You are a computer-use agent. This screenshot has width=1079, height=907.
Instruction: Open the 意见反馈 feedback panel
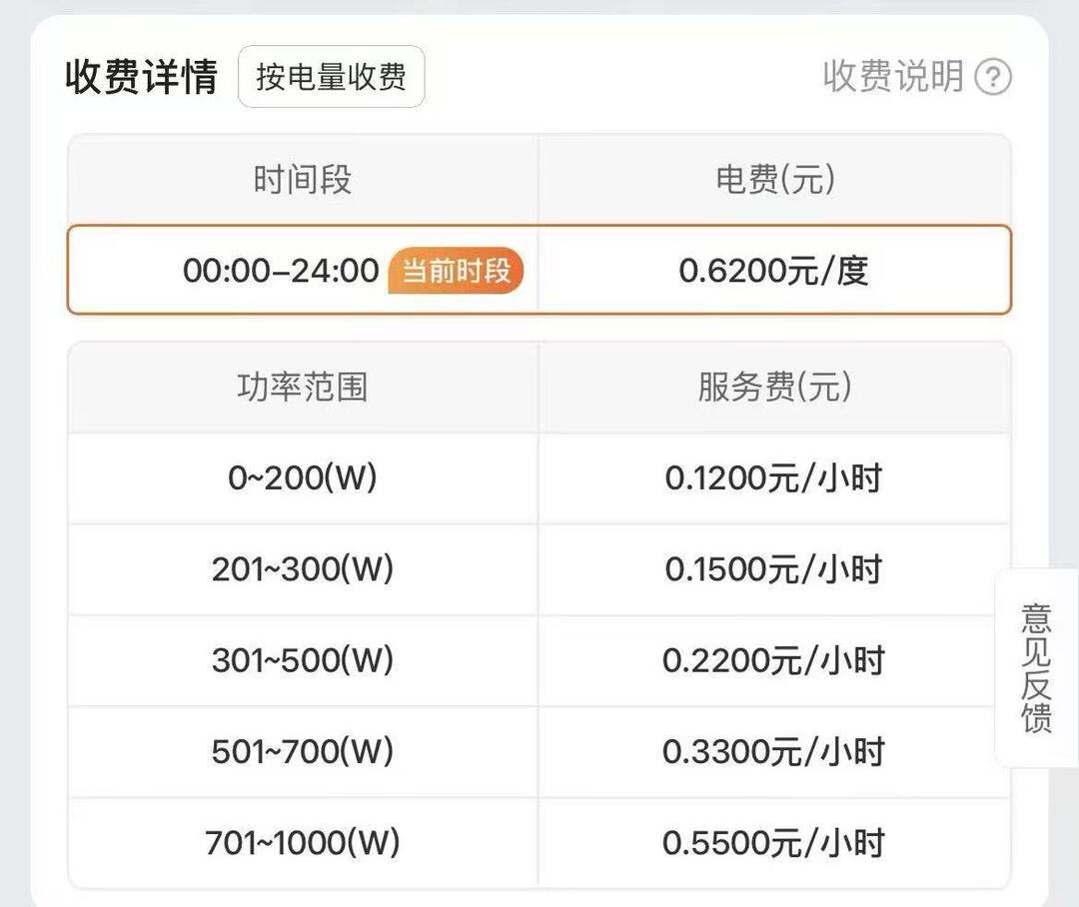click(1037, 667)
